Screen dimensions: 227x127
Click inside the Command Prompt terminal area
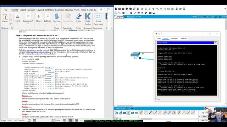(x=187, y=70)
